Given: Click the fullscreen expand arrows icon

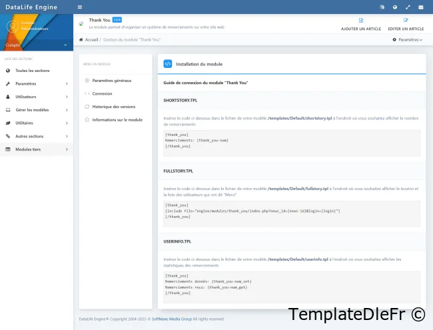Looking at the screenshot, I should pos(408,7).
